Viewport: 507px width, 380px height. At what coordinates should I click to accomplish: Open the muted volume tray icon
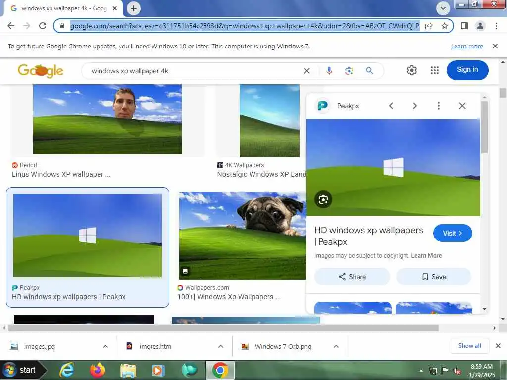coord(457,371)
